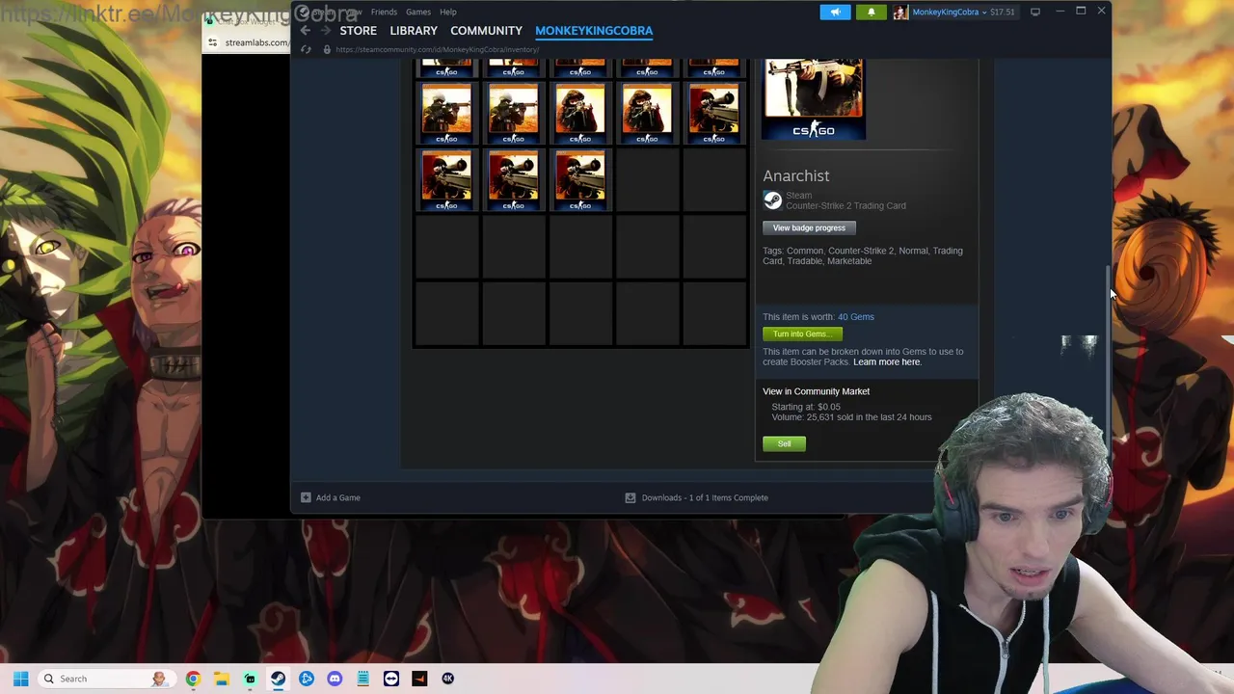Click the Steam taskbar icon
Image resolution: width=1234 pixels, height=694 pixels.
click(x=278, y=679)
